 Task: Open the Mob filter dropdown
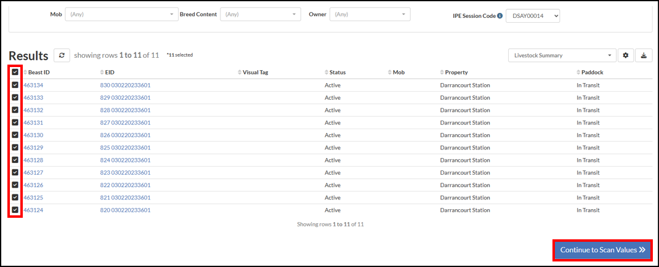121,14
